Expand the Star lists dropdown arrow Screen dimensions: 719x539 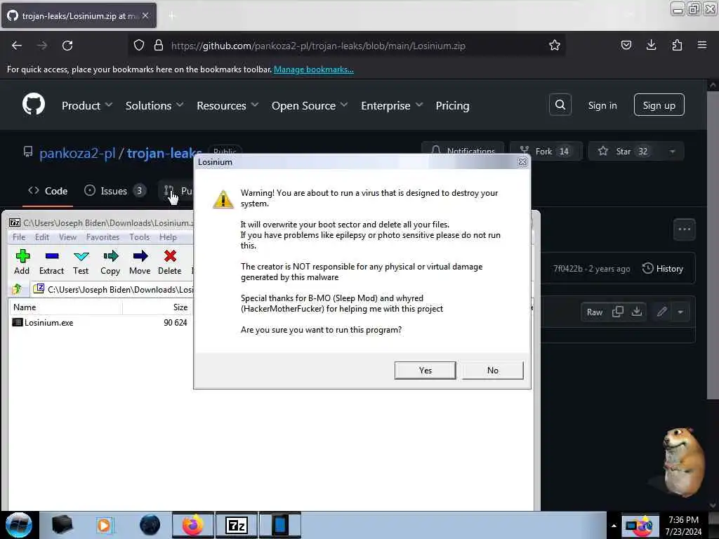pos(672,152)
